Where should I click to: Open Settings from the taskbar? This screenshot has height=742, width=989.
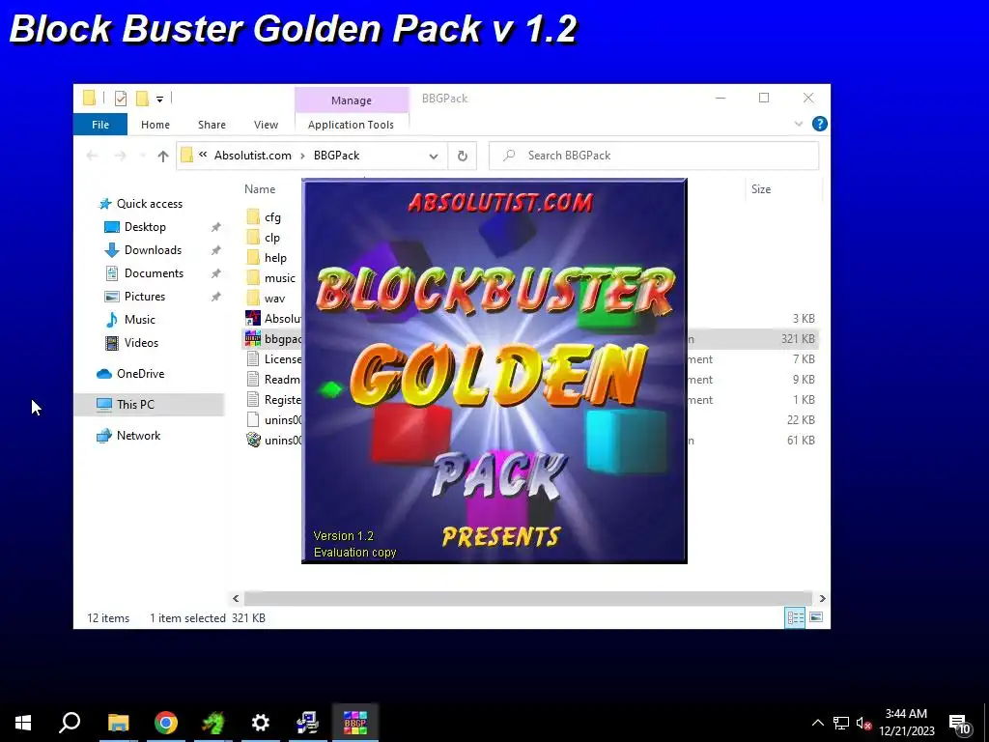(261, 723)
